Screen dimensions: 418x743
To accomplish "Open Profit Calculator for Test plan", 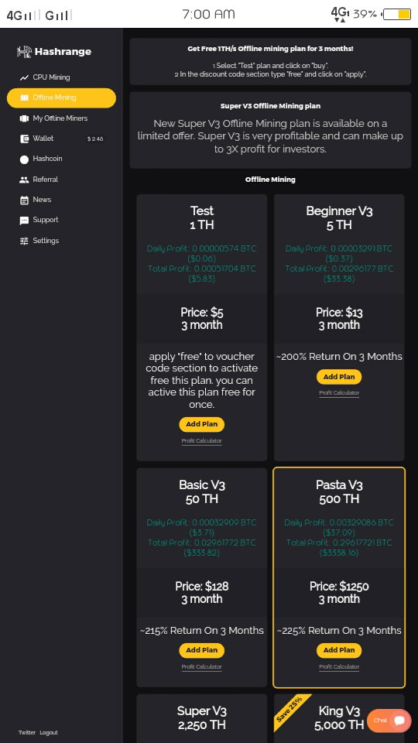I will (x=201, y=441).
